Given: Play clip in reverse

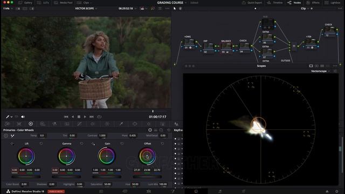Looking at the screenshot, I should coord(73,117).
